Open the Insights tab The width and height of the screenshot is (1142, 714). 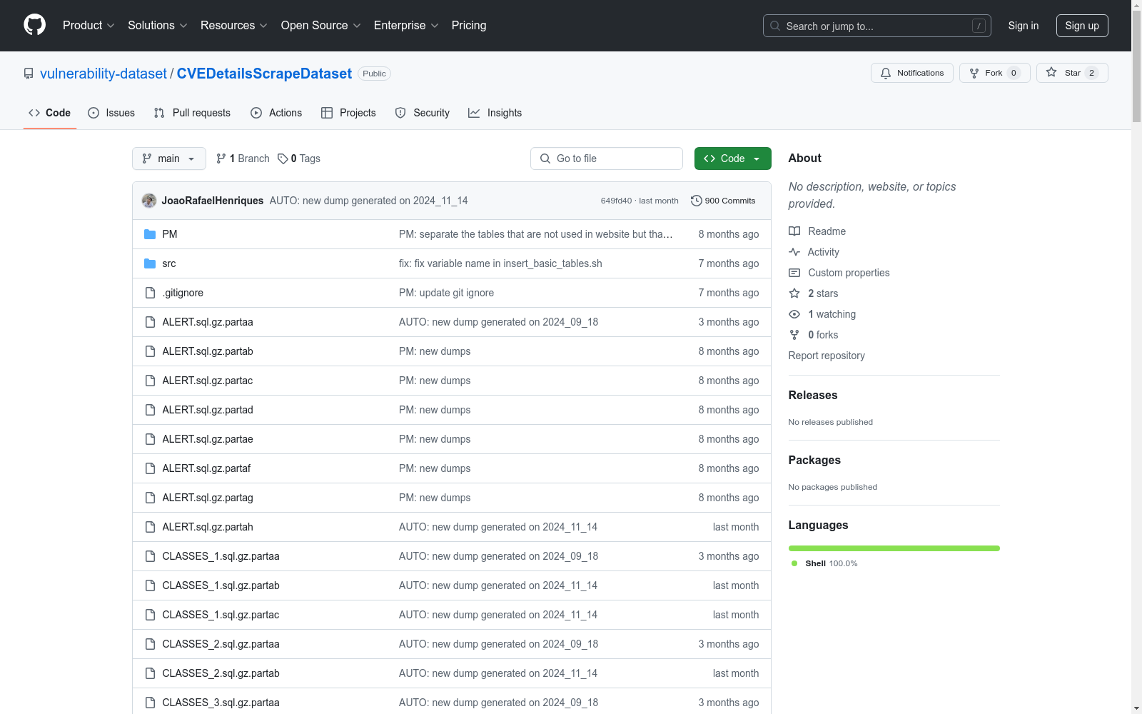click(495, 113)
